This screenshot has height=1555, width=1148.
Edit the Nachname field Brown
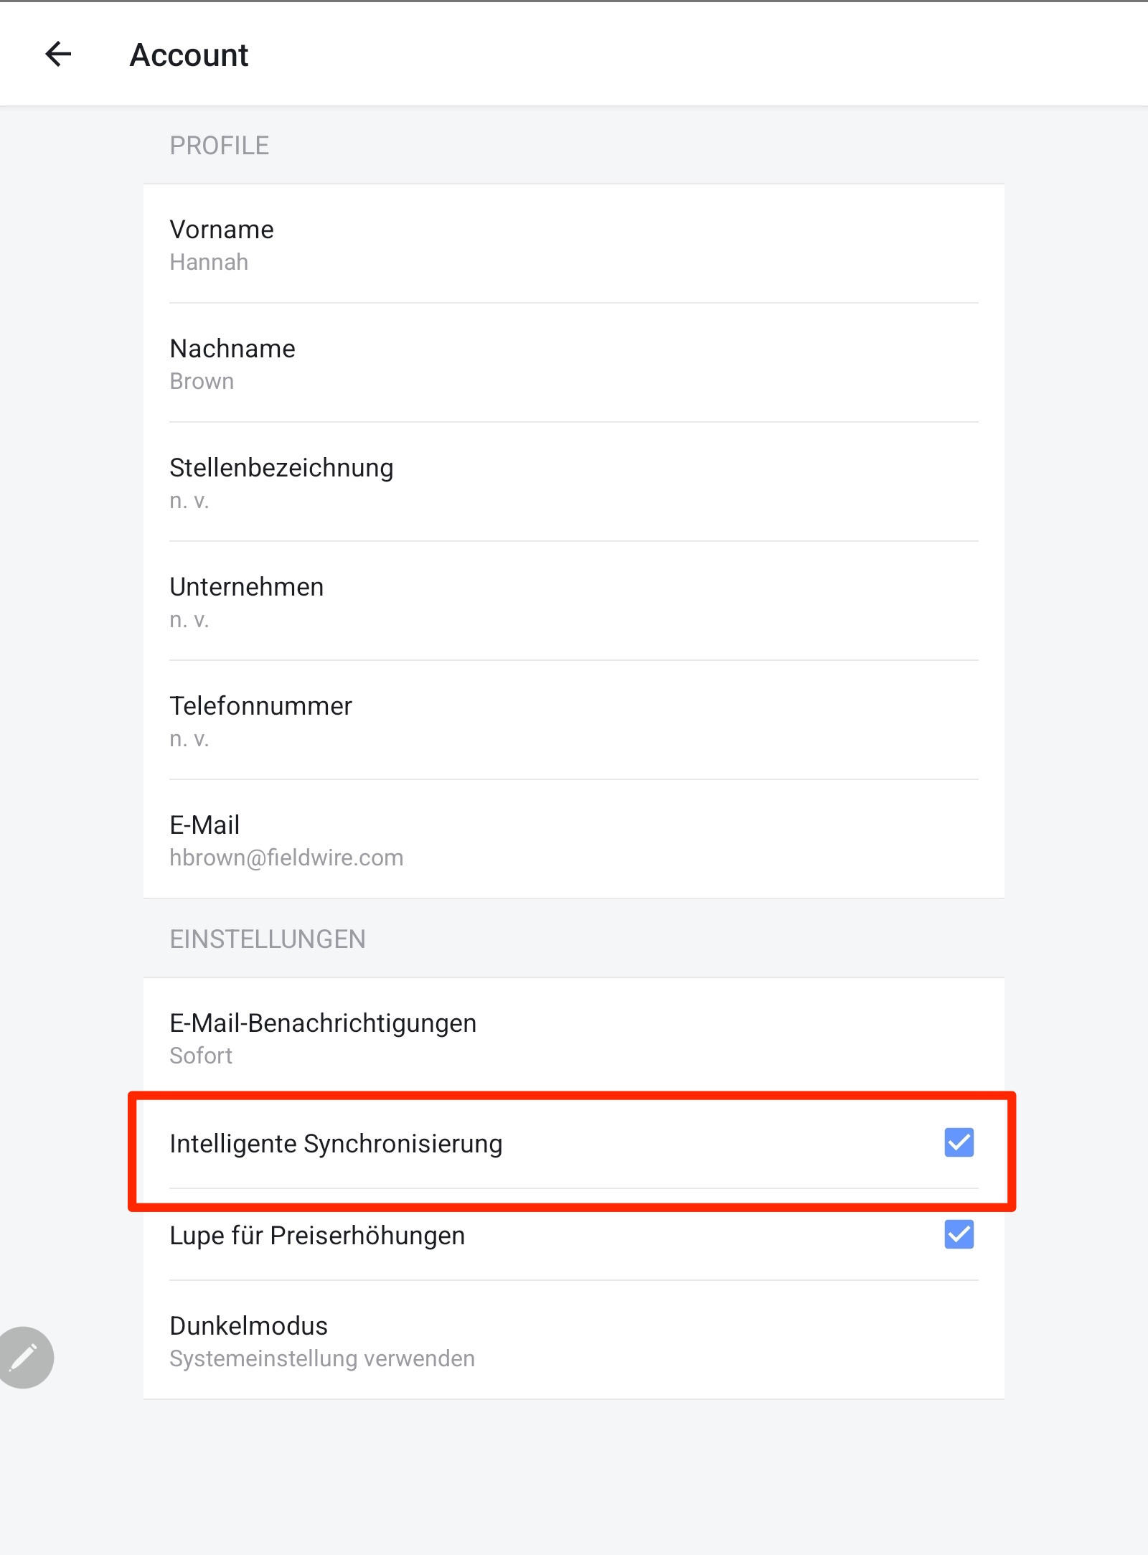(574, 363)
